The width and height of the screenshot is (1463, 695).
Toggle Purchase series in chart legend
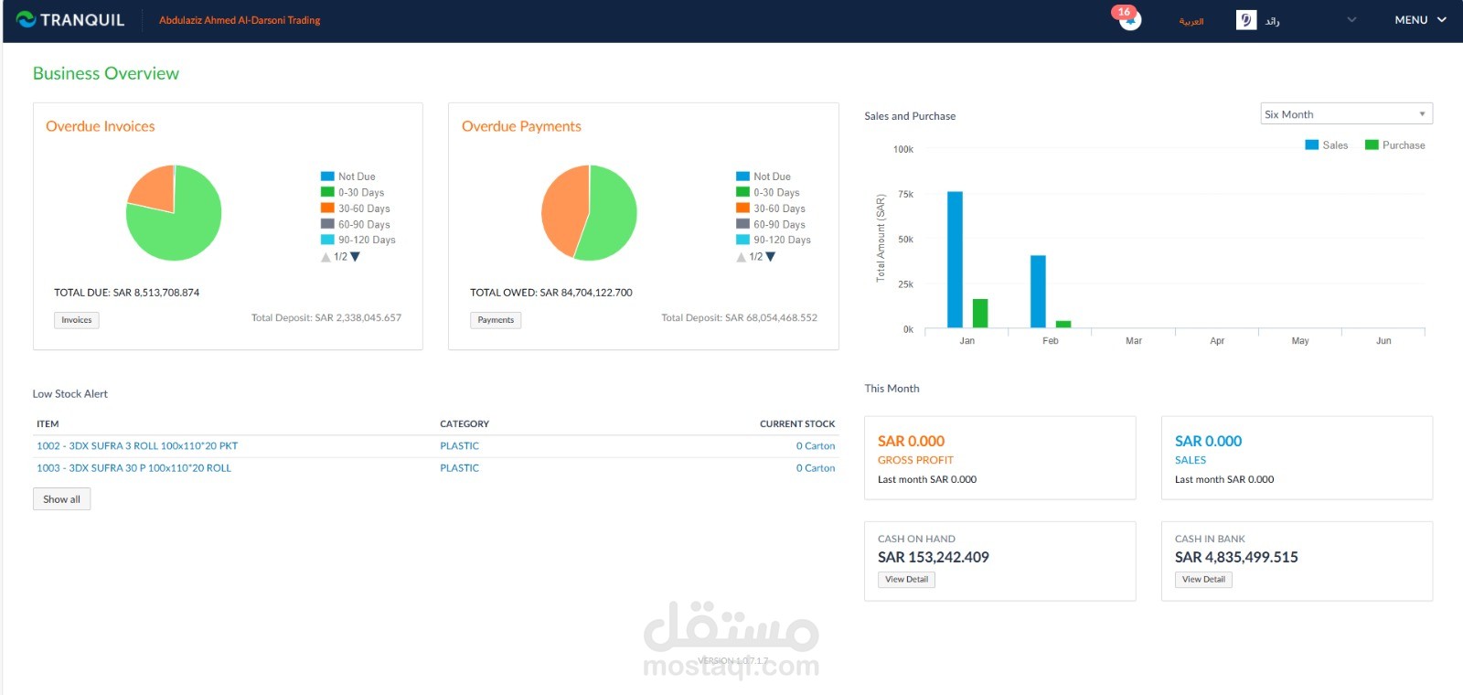[1395, 145]
